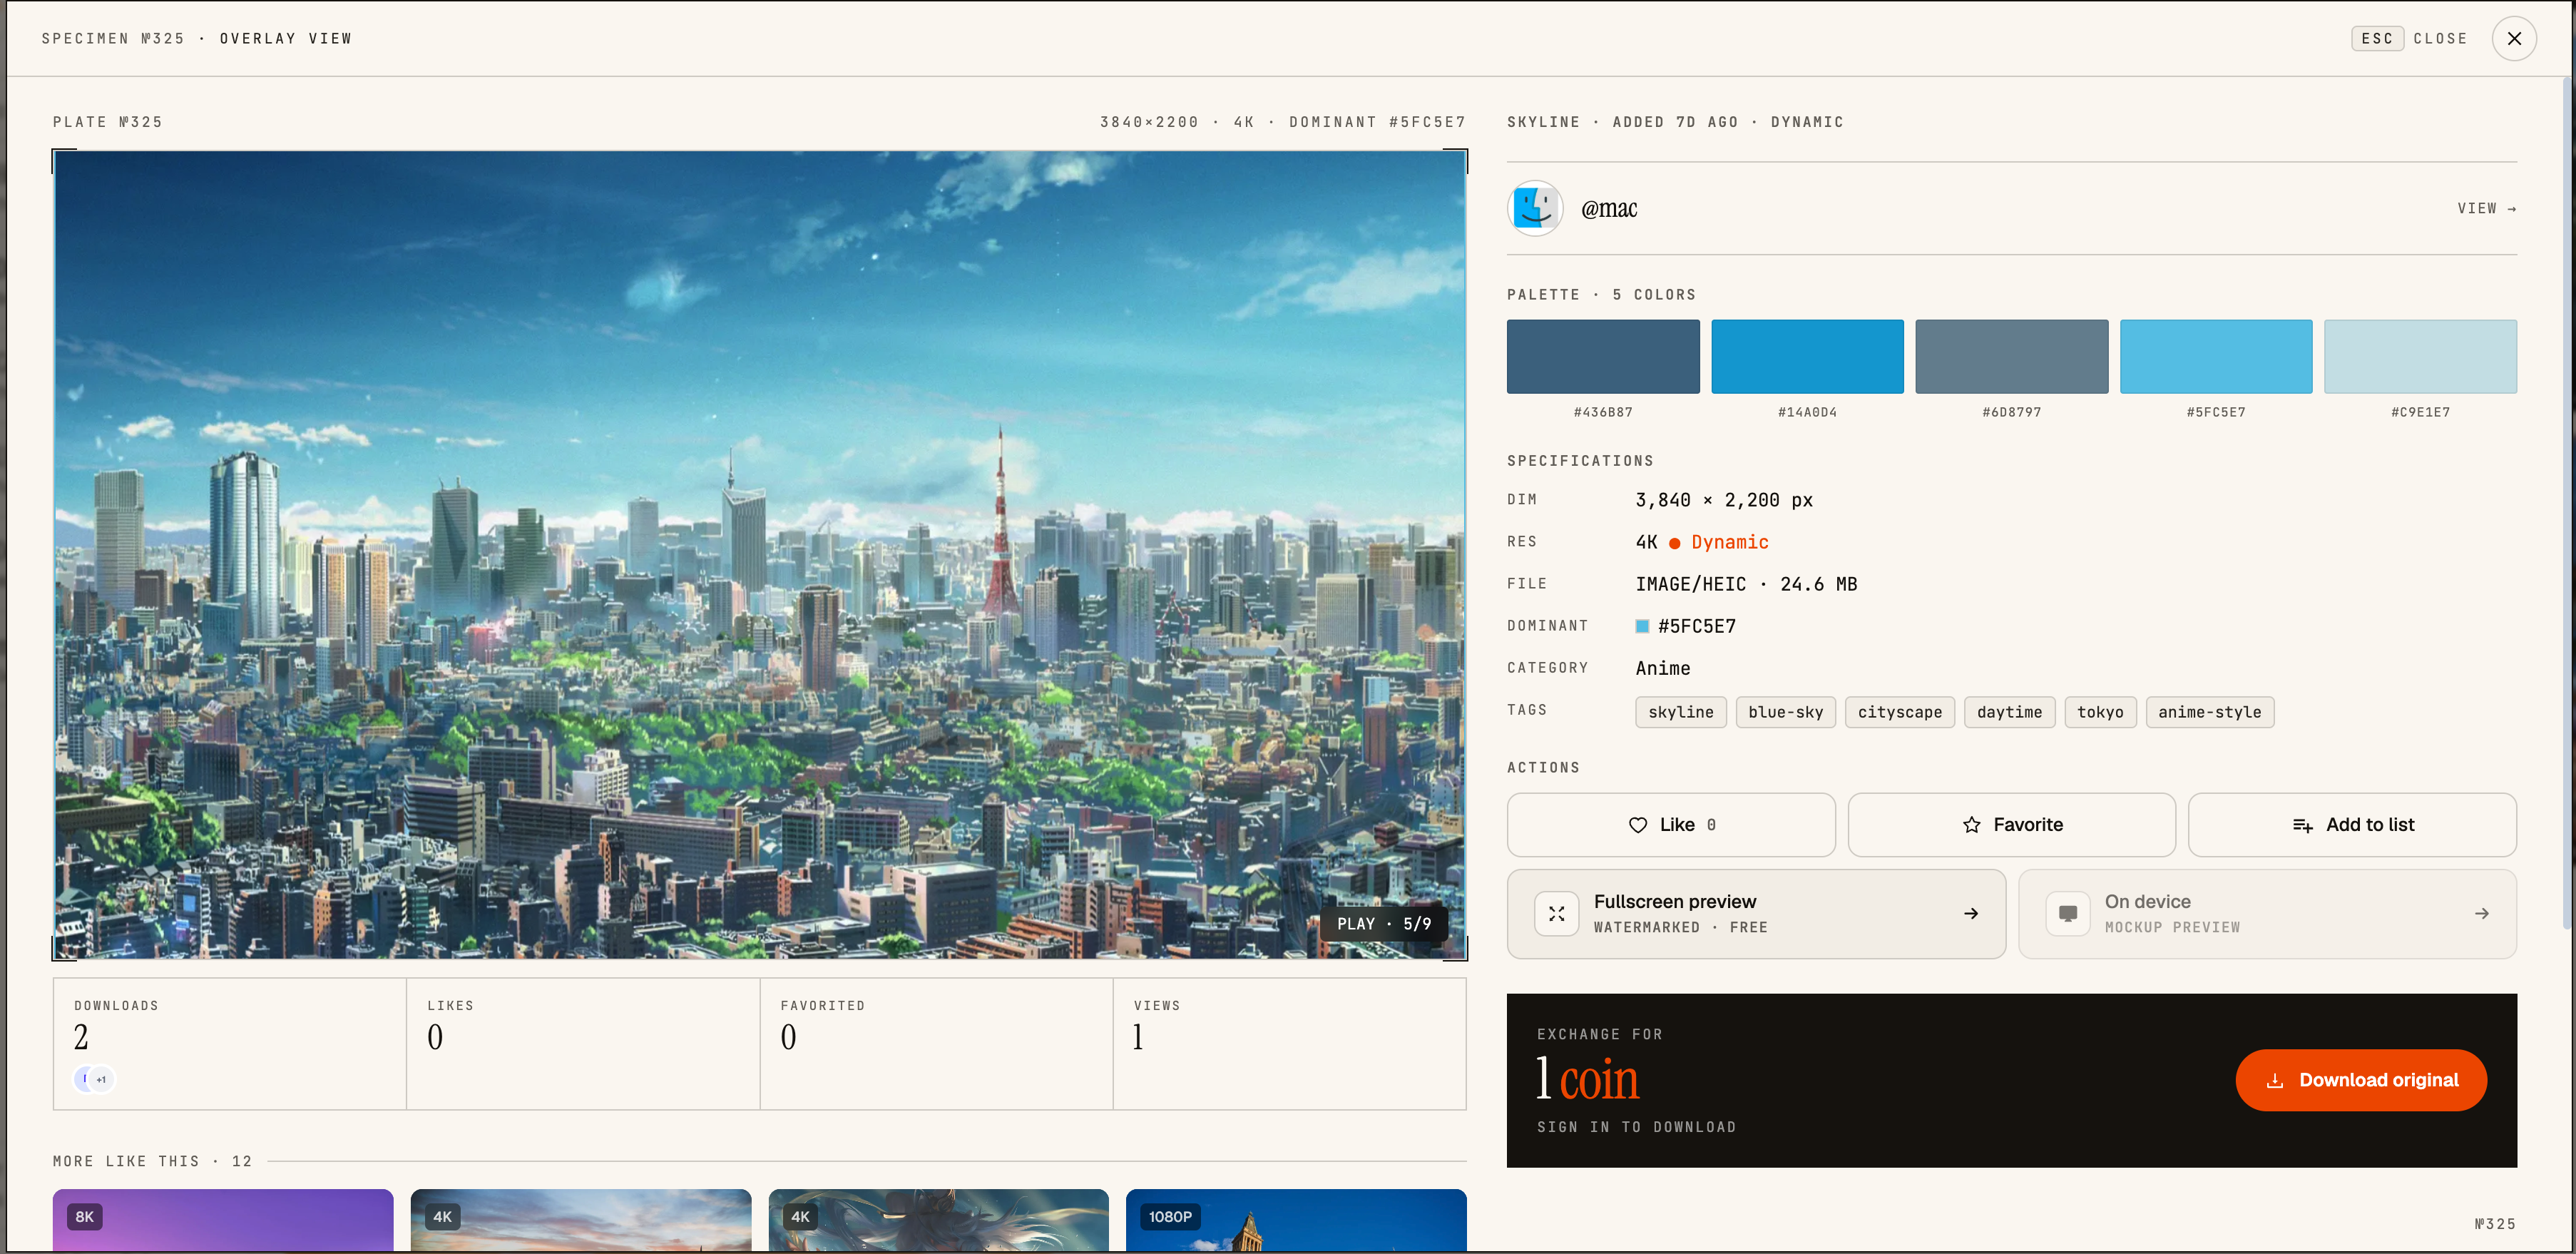Click the PLAY · 5/9 badge
Image resolution: width=2576 pixels, height=1254 pixels.
pyautogui.click(x=1384, y=924)
